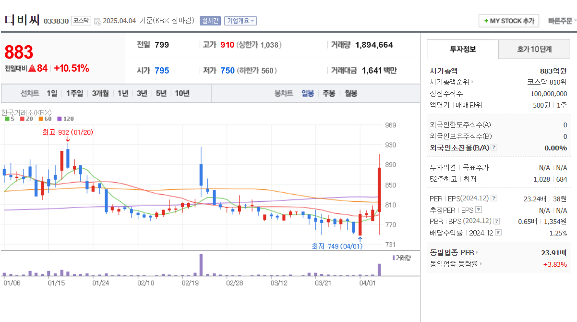Show the 월봉 monthly candle chart
This screenshot has height=322, width=577.
(x=351, y=93)
